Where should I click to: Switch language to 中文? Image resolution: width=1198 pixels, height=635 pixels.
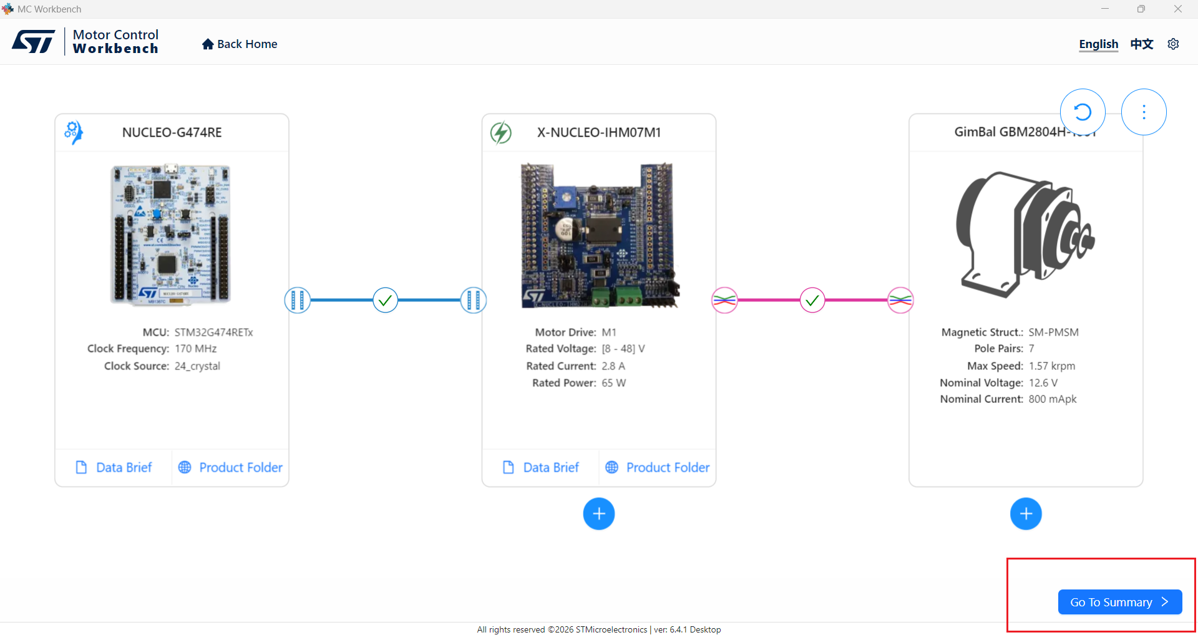1142,44
